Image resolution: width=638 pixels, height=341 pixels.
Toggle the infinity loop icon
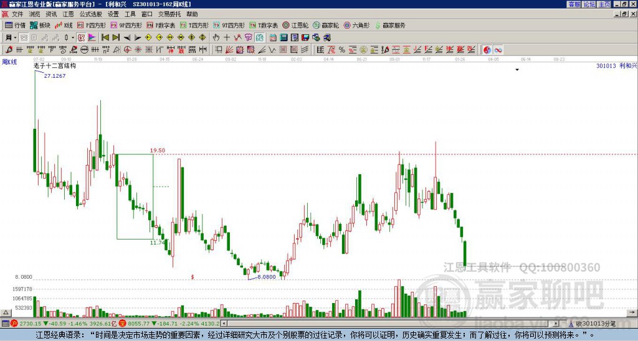pos(498,50)
